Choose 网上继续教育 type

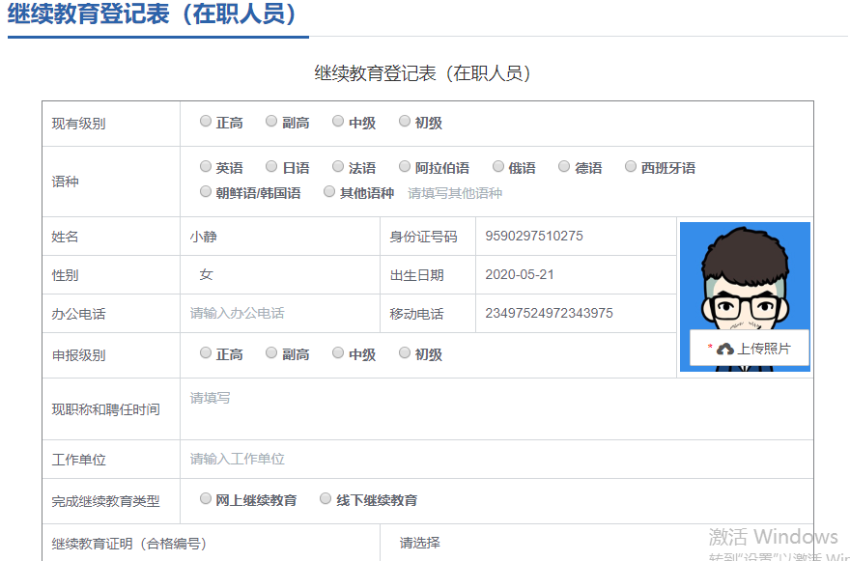tap(206, 499)
